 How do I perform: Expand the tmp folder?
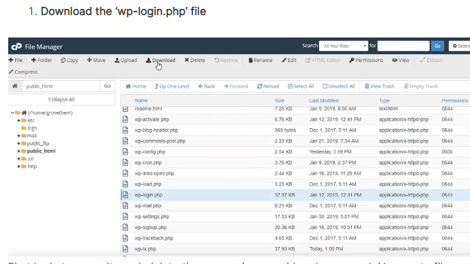coord(18,166)
